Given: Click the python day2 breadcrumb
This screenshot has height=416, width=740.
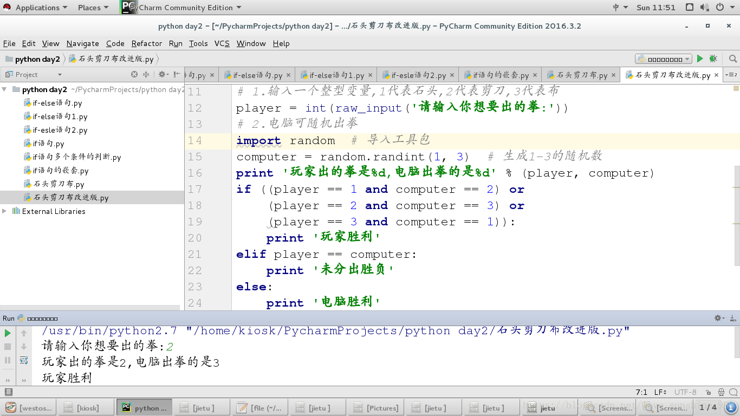Looking at the screenshot, I should click(x=33, y=59).
